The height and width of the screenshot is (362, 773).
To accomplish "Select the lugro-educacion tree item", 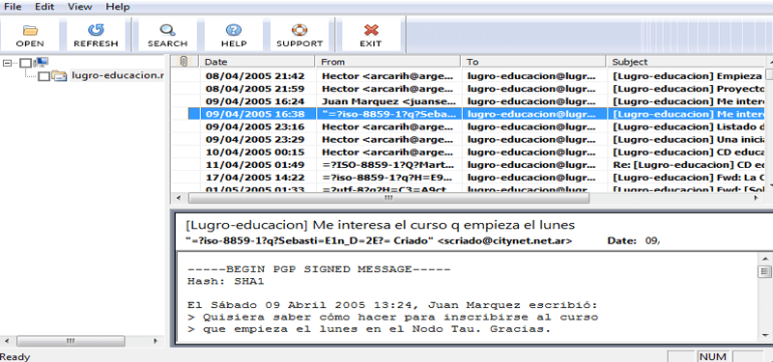I will click(x=117, y=75).
